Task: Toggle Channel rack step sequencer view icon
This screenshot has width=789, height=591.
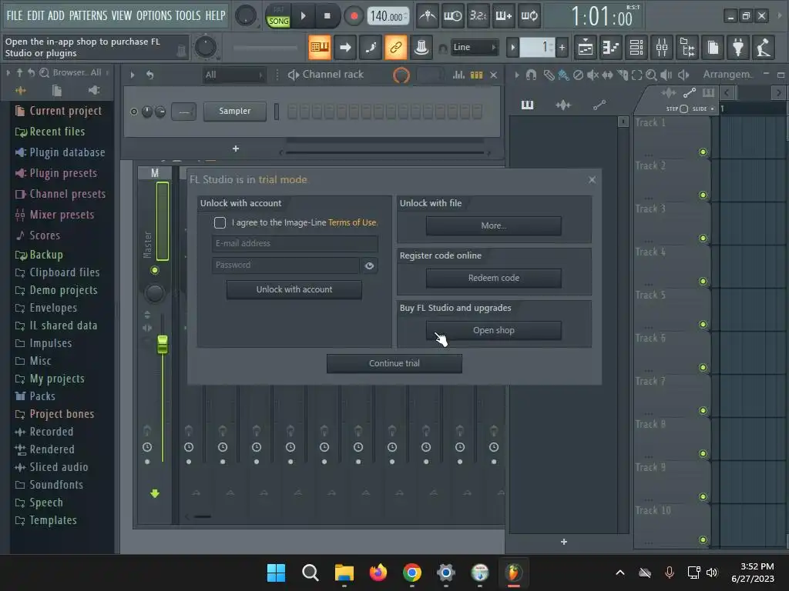Action: pos(476,75)
